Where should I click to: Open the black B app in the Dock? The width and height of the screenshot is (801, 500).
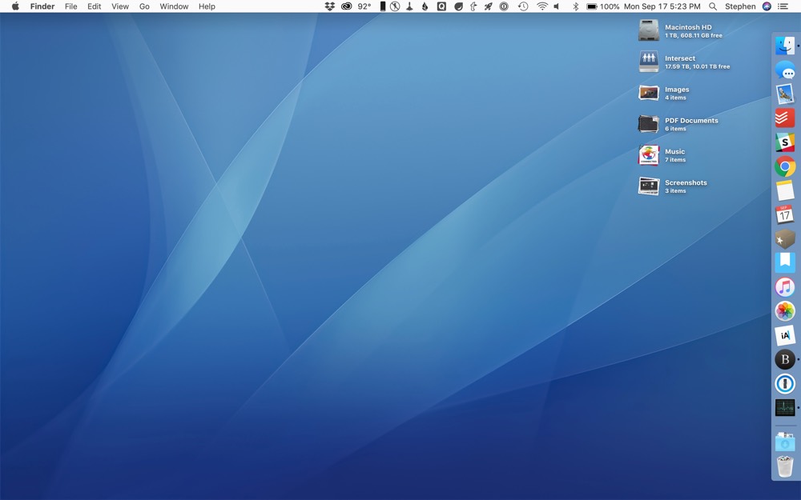[x=785, y=359]
